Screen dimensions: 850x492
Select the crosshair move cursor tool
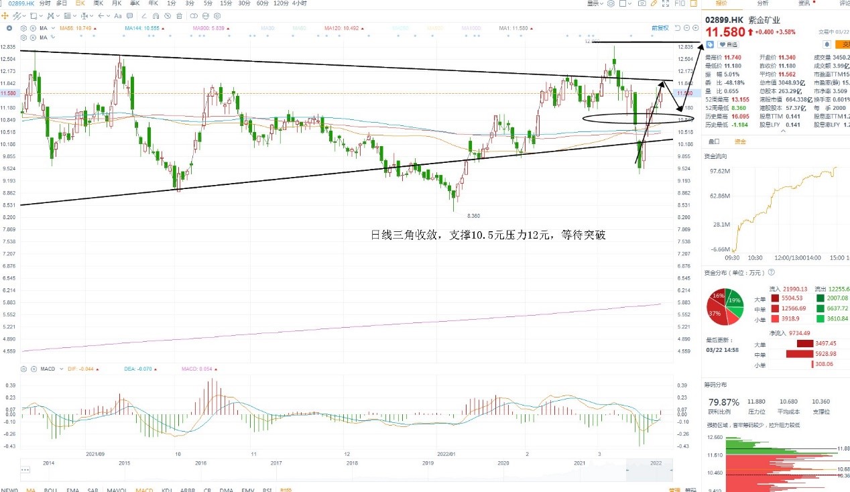point(5,16)
